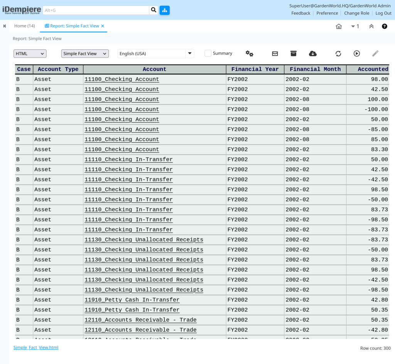Open the Simple_Fact_View.html file link
395x364 pixels.
coord(36,347)
